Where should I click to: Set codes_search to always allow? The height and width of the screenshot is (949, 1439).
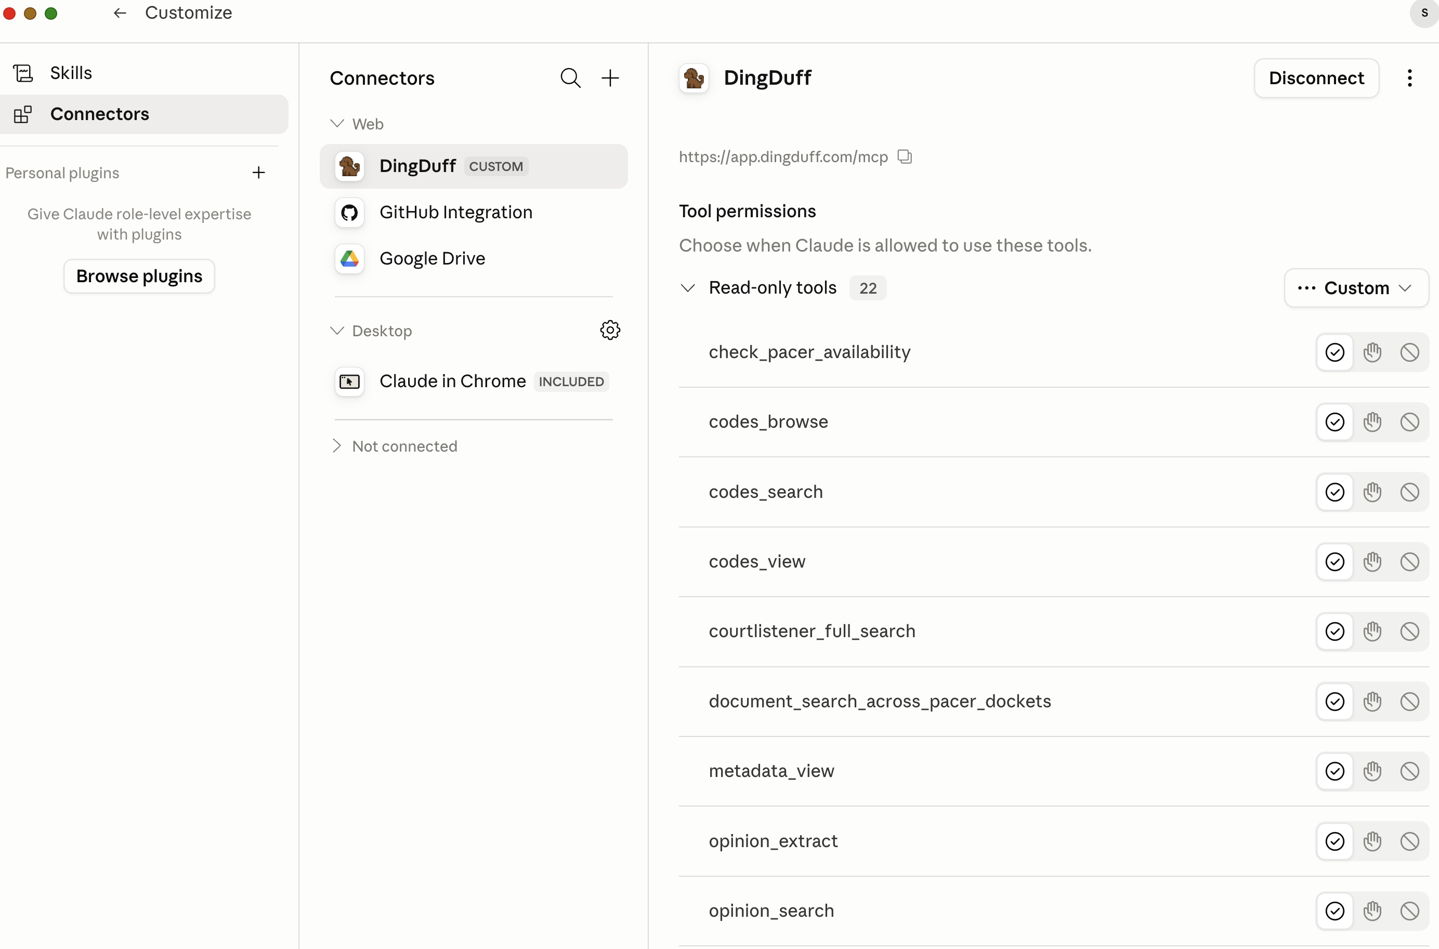[x=1335, y=493]
